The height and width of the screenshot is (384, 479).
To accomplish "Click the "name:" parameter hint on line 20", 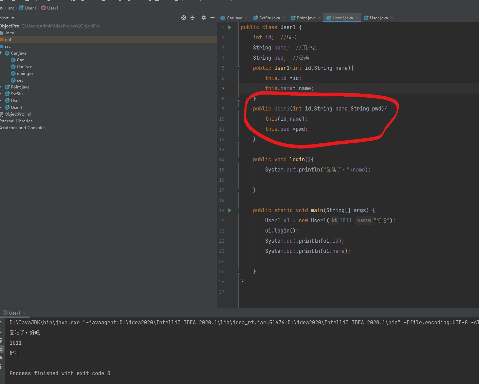I will 364,220.
